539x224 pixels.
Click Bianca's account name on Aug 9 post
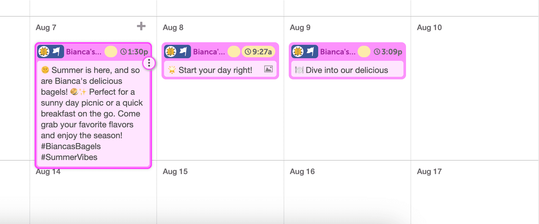coord(338,52)
